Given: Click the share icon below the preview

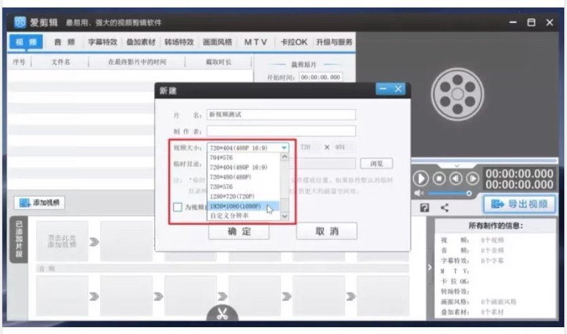Looking at the screenshot, I should coord(445,208).
